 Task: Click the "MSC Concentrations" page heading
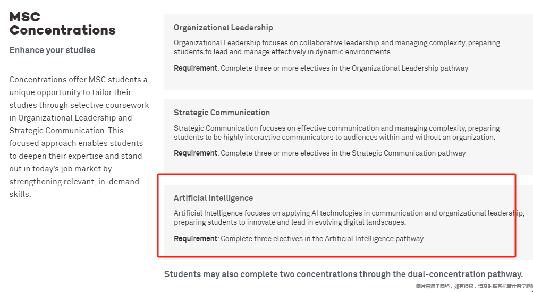click(62, 23)
